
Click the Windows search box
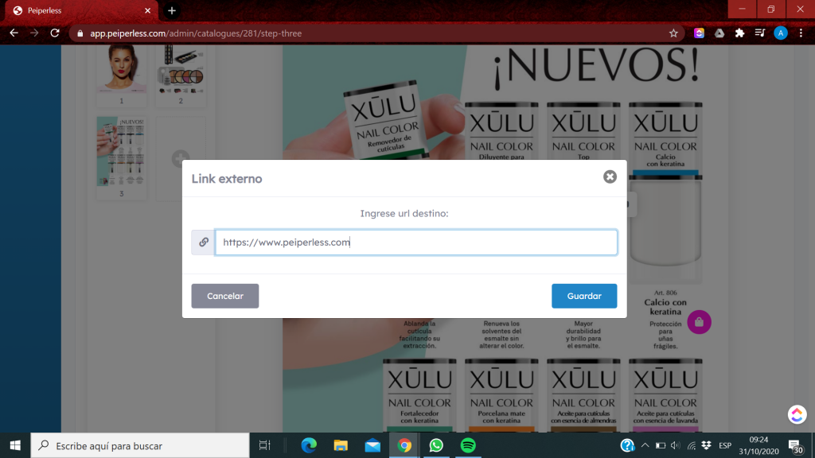140,445
